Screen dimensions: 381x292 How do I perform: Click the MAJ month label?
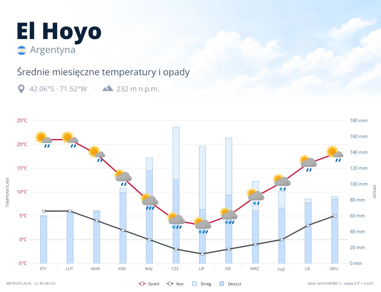click(x=149, y=269)
